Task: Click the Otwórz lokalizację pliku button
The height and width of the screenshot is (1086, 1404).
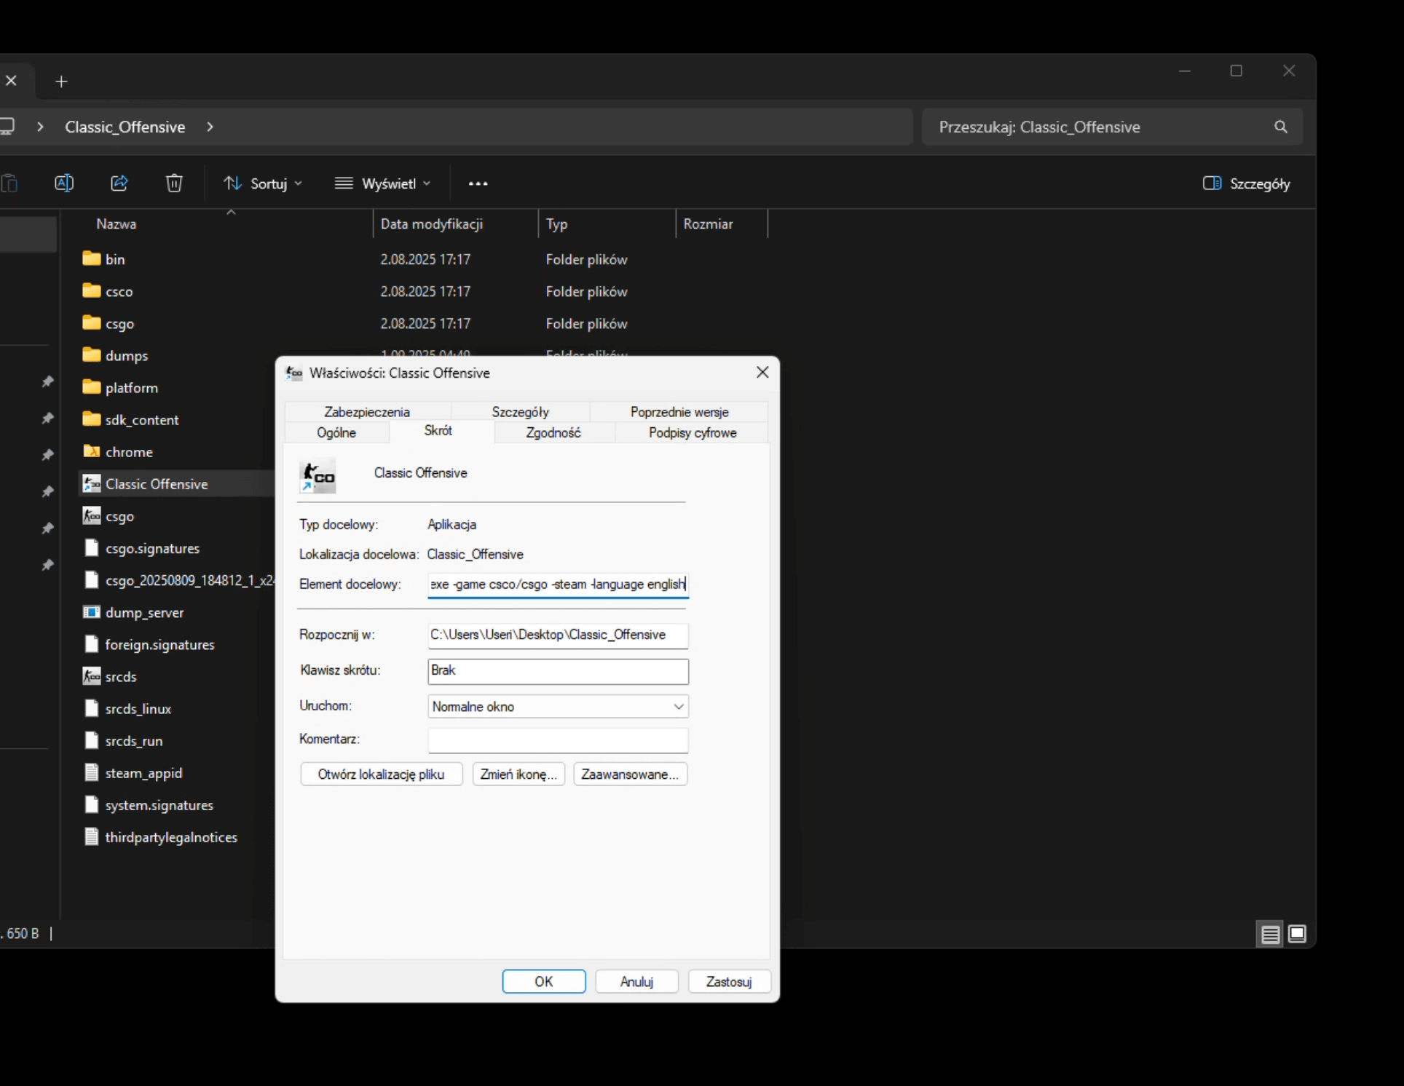Action: tap(381, 774)
